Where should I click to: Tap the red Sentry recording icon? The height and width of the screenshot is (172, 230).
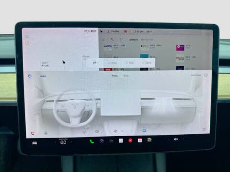click(x=126, y=32)
